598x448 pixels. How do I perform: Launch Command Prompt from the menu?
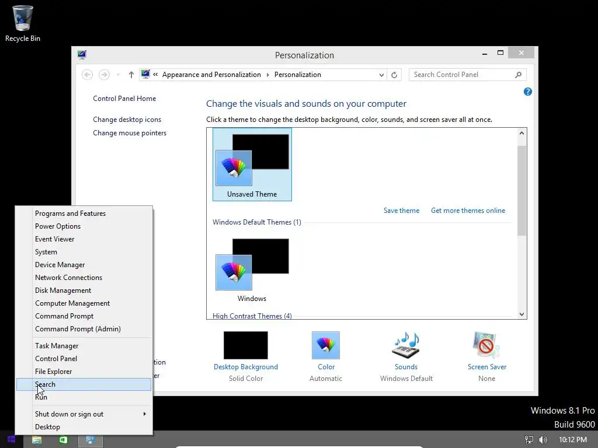click(84, 316)
